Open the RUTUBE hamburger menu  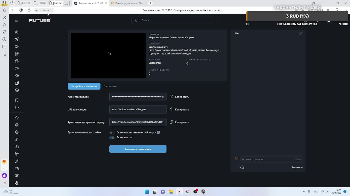point(16,20)
